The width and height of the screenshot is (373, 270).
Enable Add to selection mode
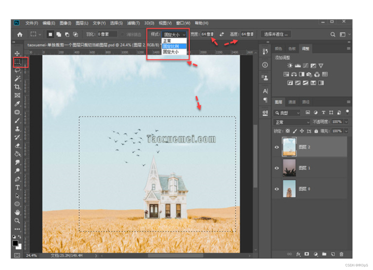coord(59,35)
